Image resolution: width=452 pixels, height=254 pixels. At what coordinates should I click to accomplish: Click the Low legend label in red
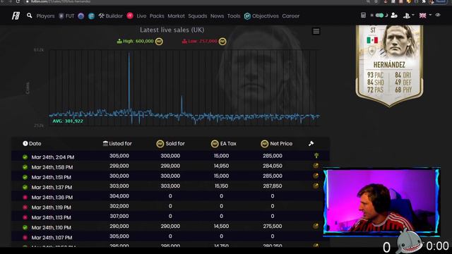[x=203, y=41]
